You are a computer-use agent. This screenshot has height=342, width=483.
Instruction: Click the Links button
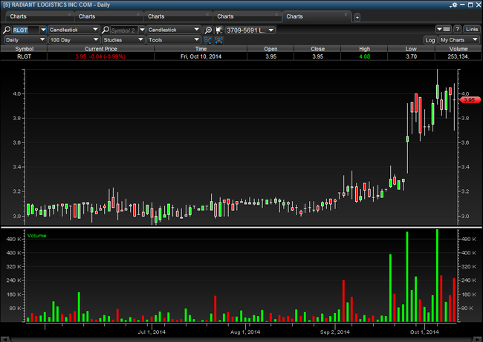click(472, 30)
